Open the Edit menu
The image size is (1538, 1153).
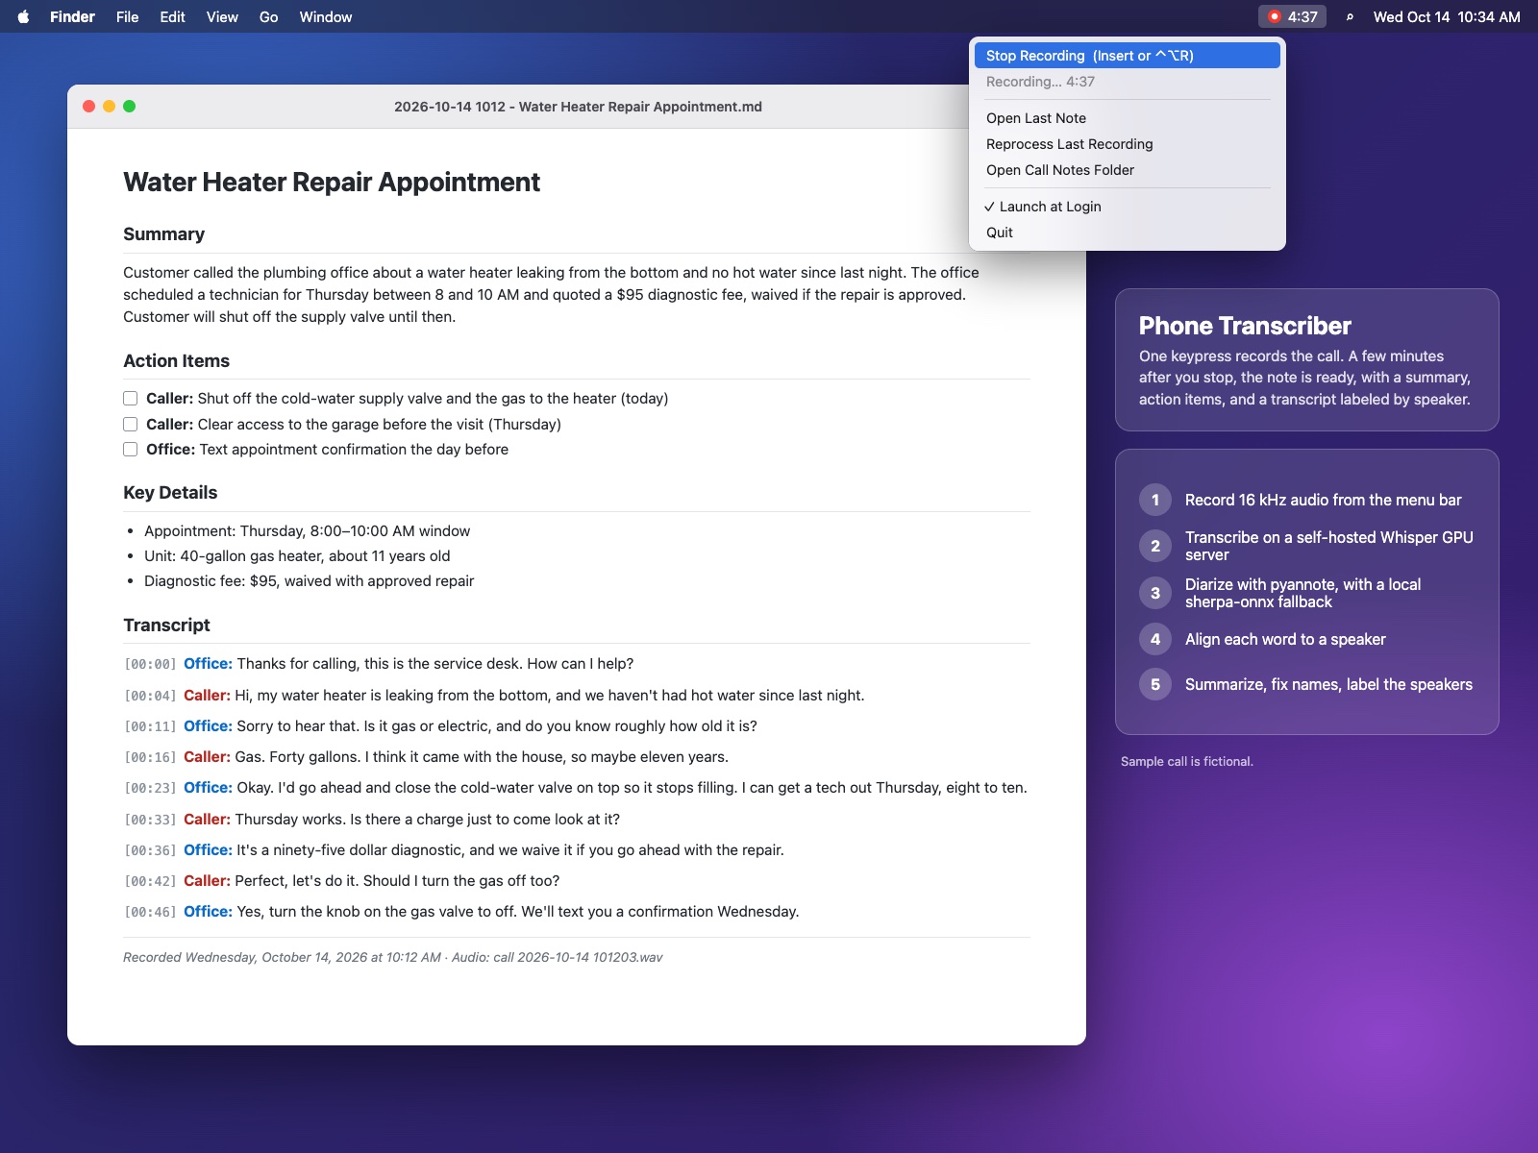(172, 17)
